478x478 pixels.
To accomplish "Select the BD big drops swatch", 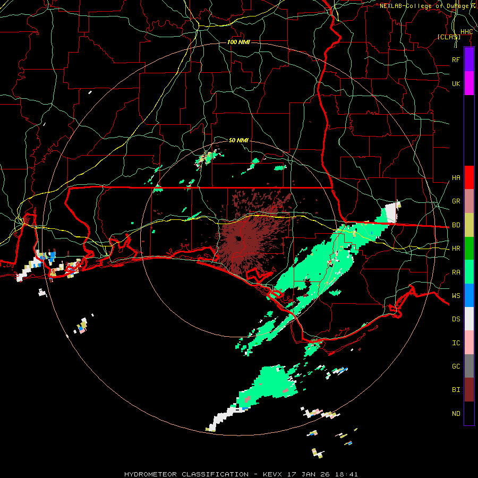I will coord(469,225).
